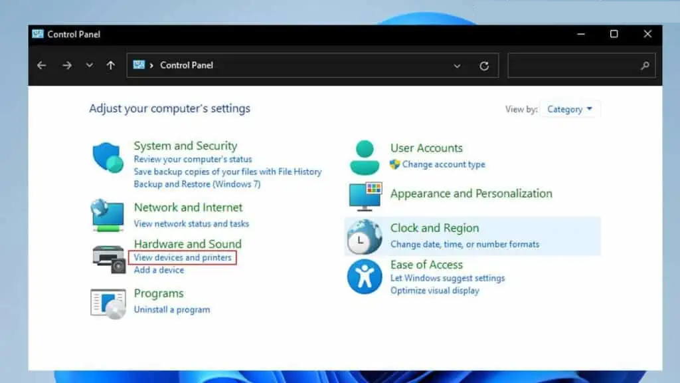680x383 pixels.
Task: Click the User Accounts person icon
Action: tap(365, 158)
